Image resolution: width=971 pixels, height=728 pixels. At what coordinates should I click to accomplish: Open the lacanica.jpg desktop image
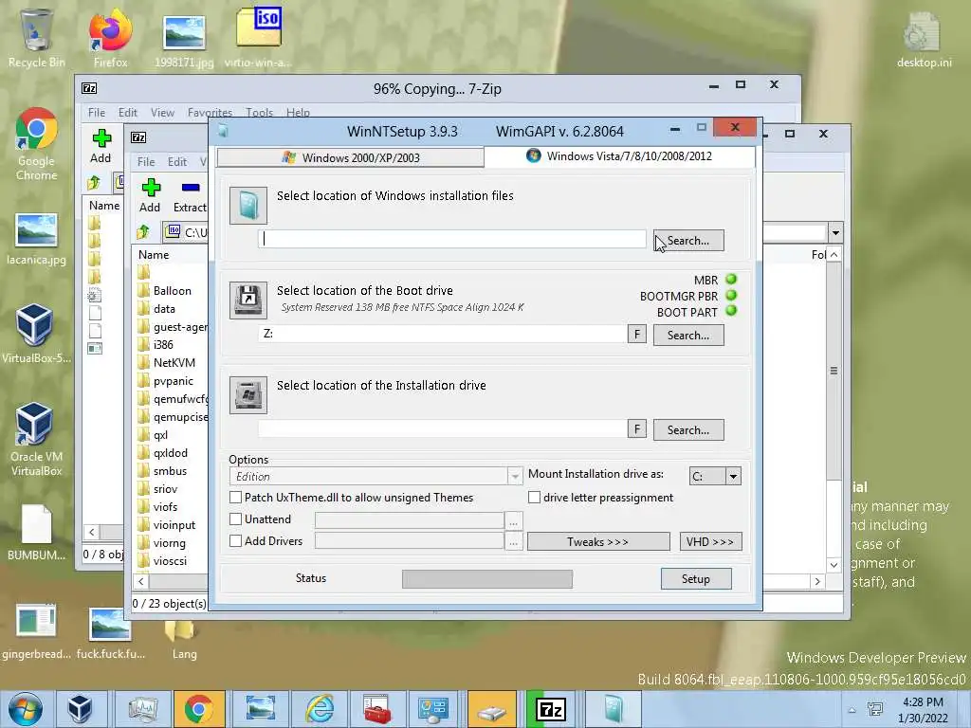click(36, 238)
